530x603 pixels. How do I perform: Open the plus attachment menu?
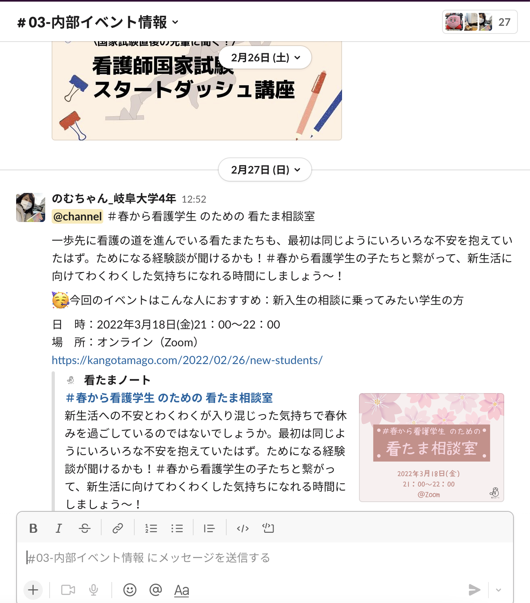point(33,590)
